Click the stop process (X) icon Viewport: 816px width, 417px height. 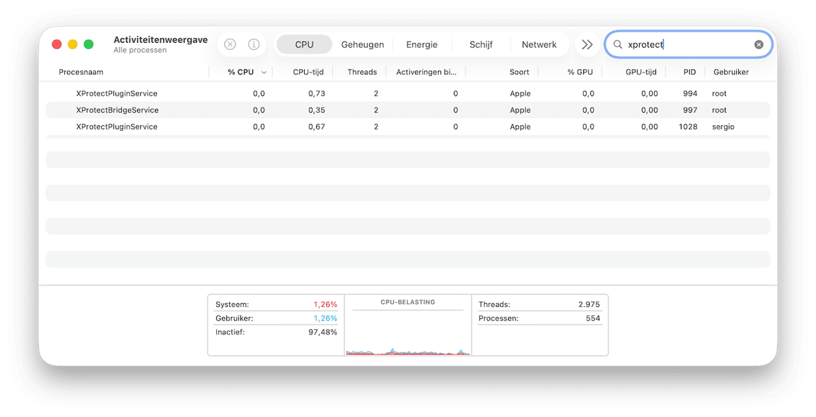pos(230,44)
